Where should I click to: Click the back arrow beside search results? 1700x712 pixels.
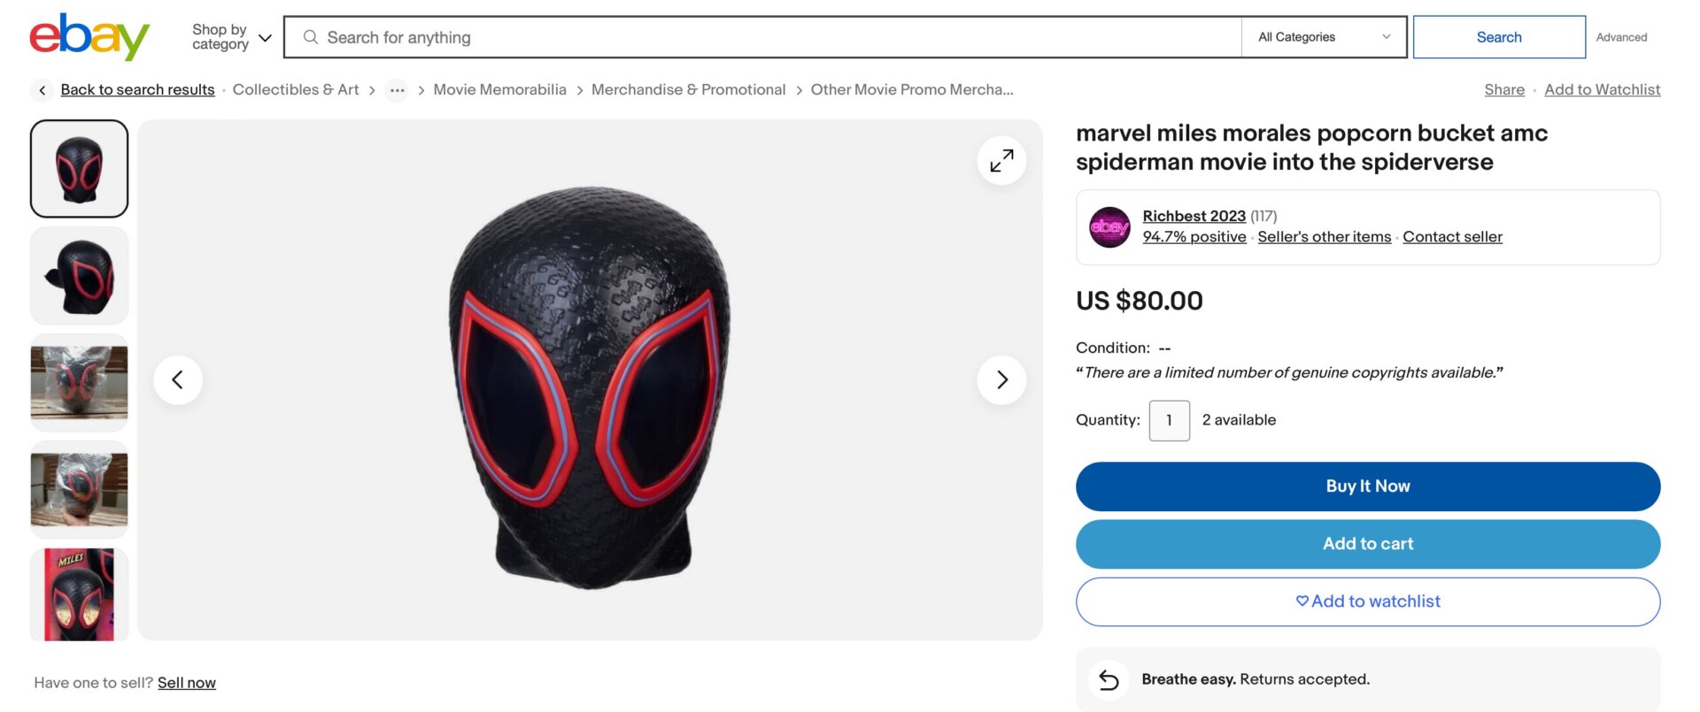42,89
